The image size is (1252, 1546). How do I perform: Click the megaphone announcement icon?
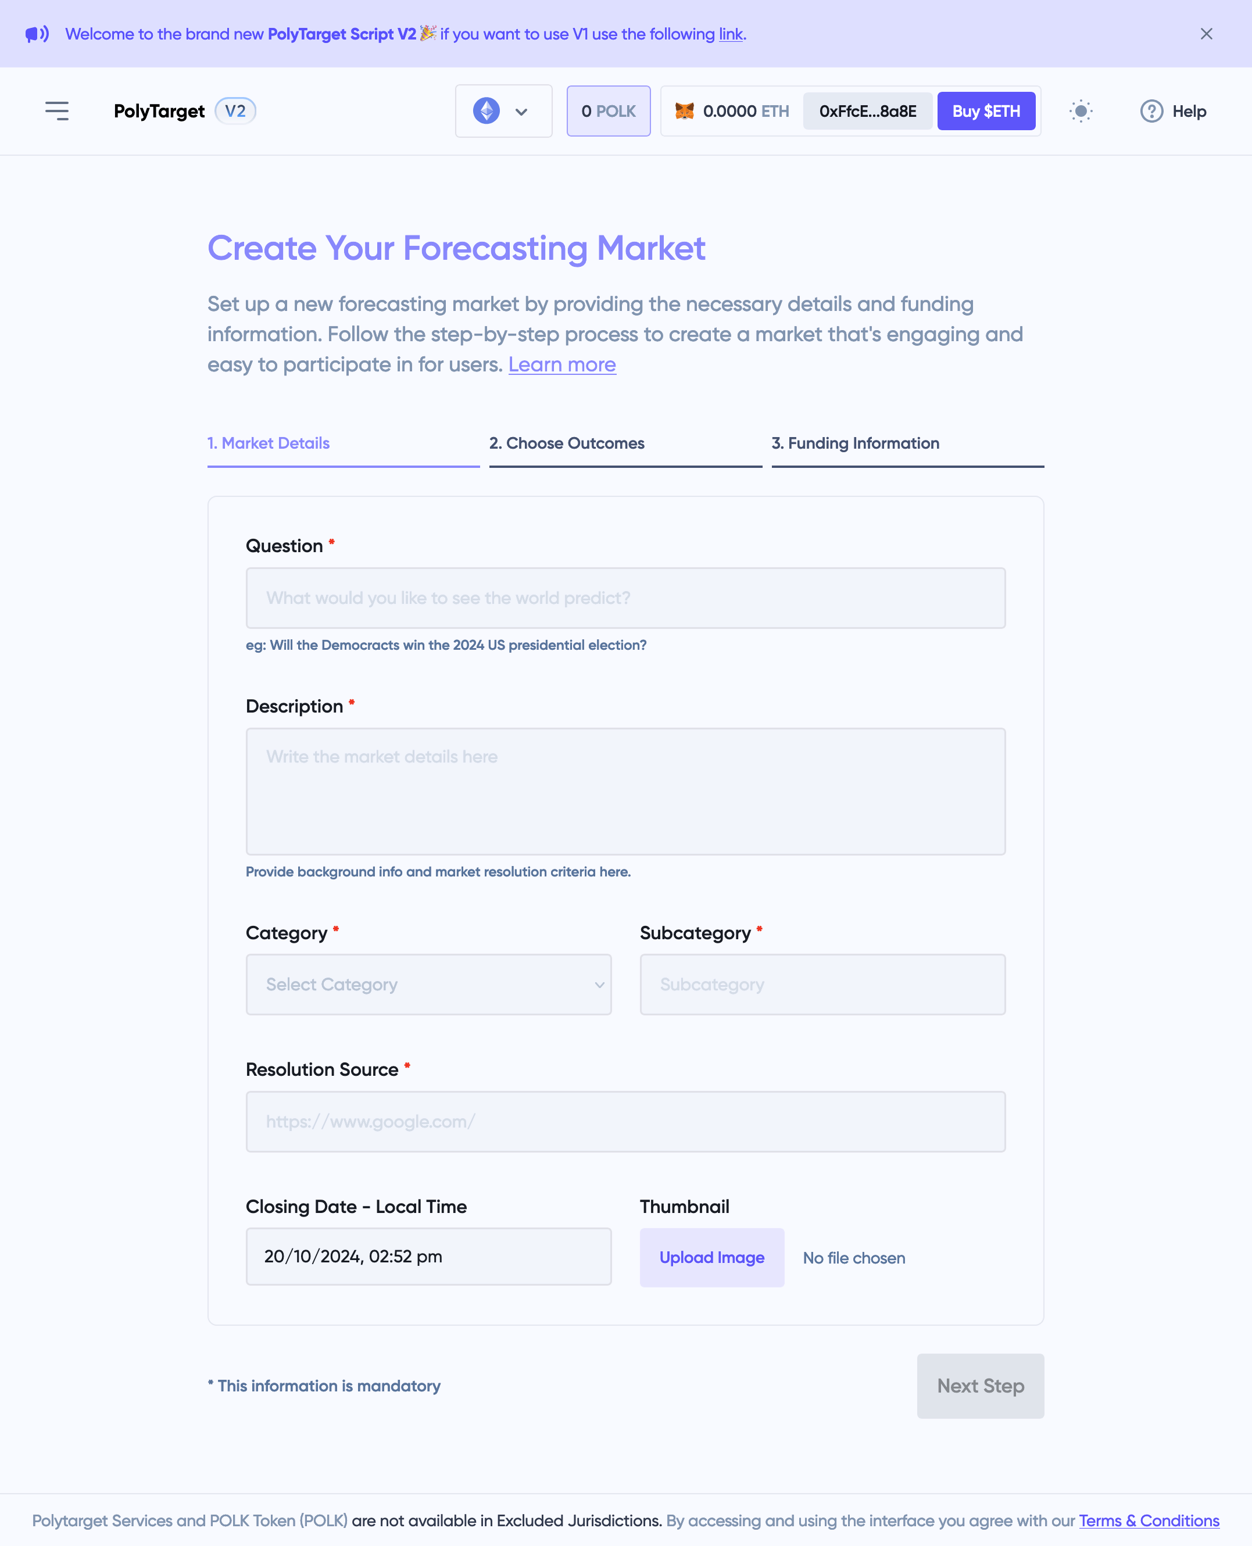tap(37, 34)
